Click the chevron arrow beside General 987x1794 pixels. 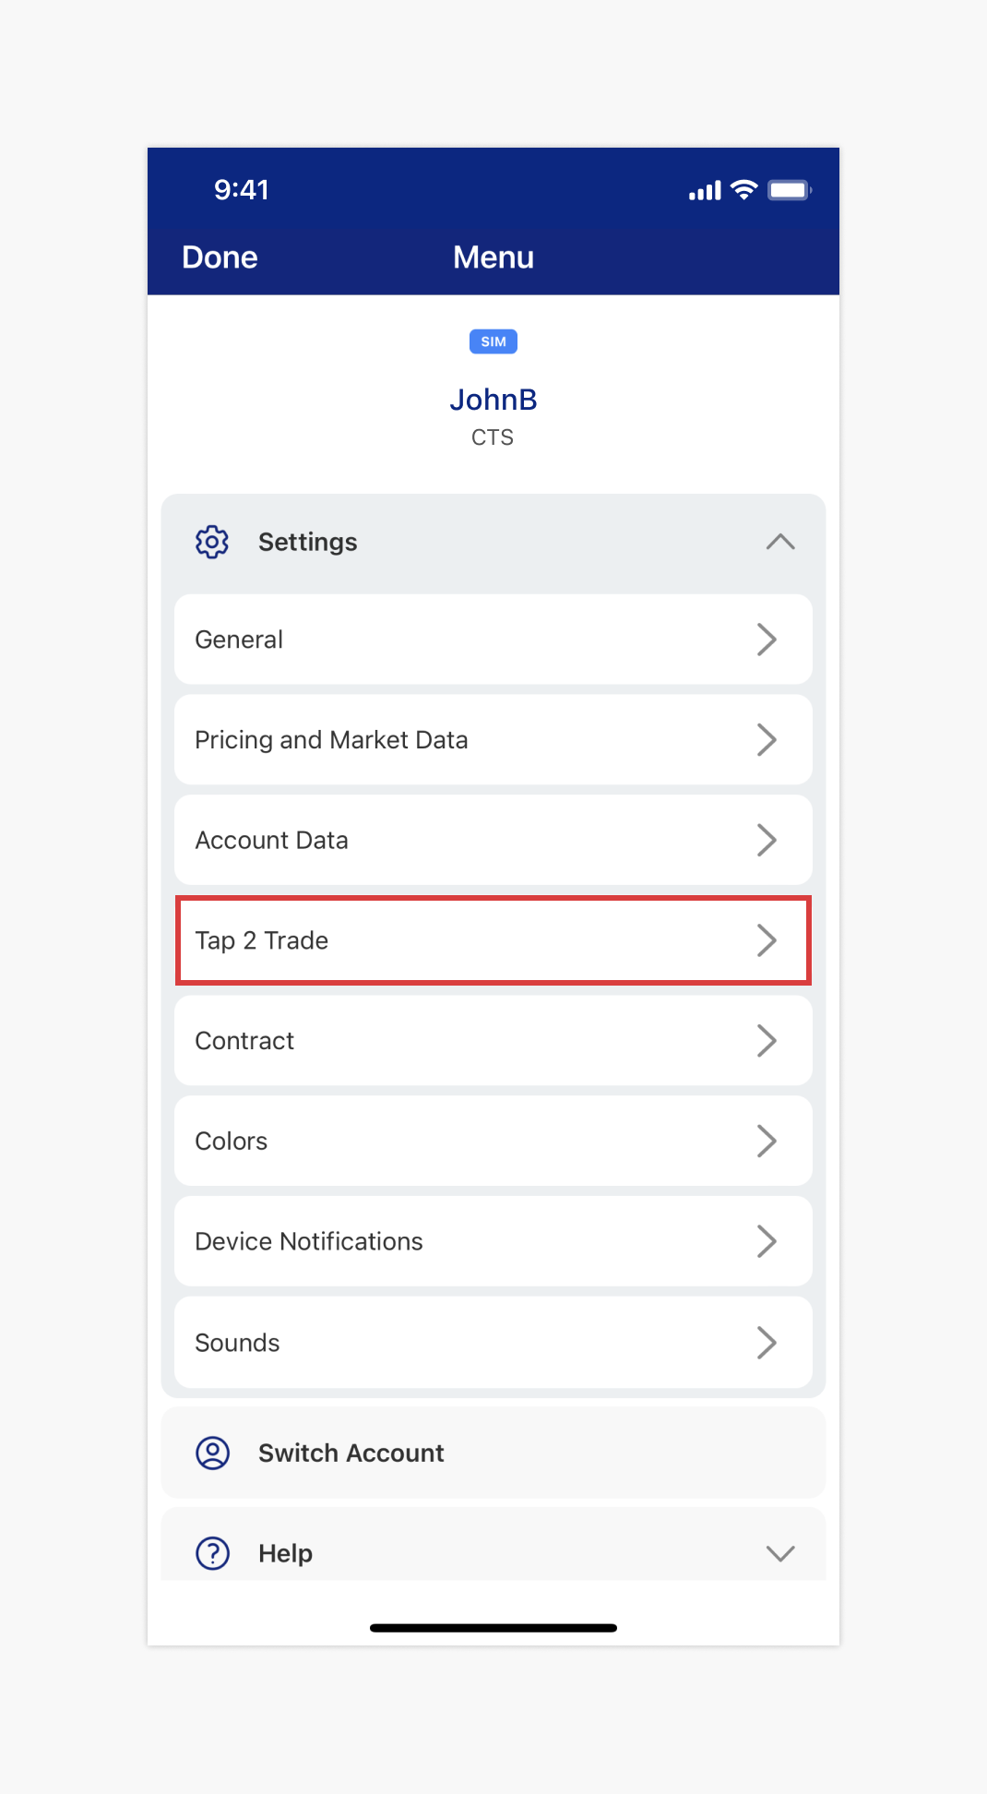tap(767, 640)
